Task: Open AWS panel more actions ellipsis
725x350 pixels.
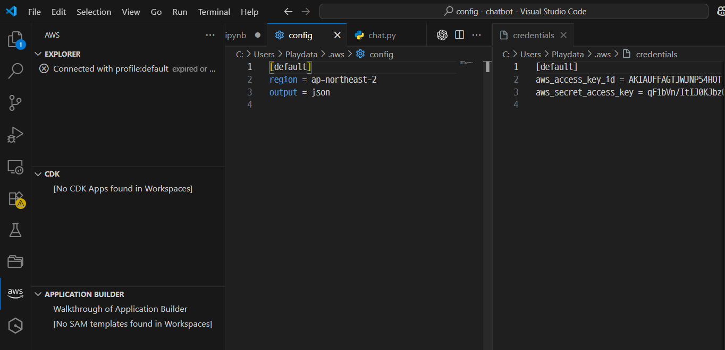Action: (x=210, y=35)
